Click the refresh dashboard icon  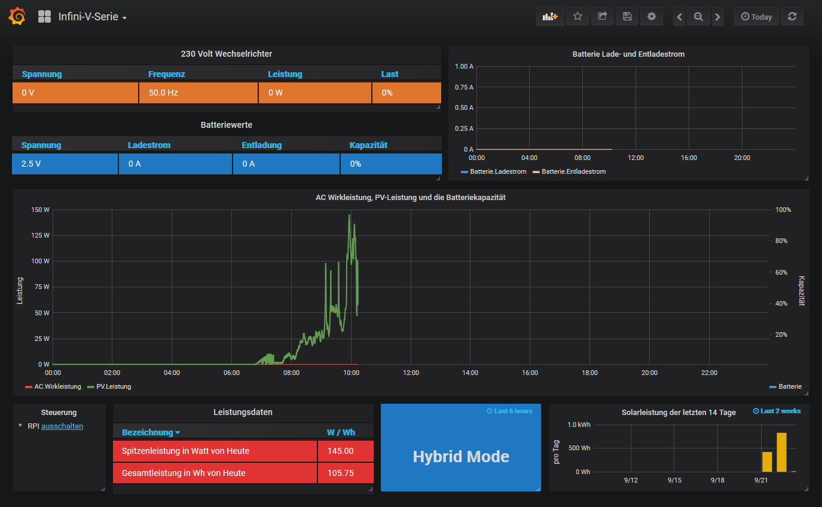(x=792, y=17)
